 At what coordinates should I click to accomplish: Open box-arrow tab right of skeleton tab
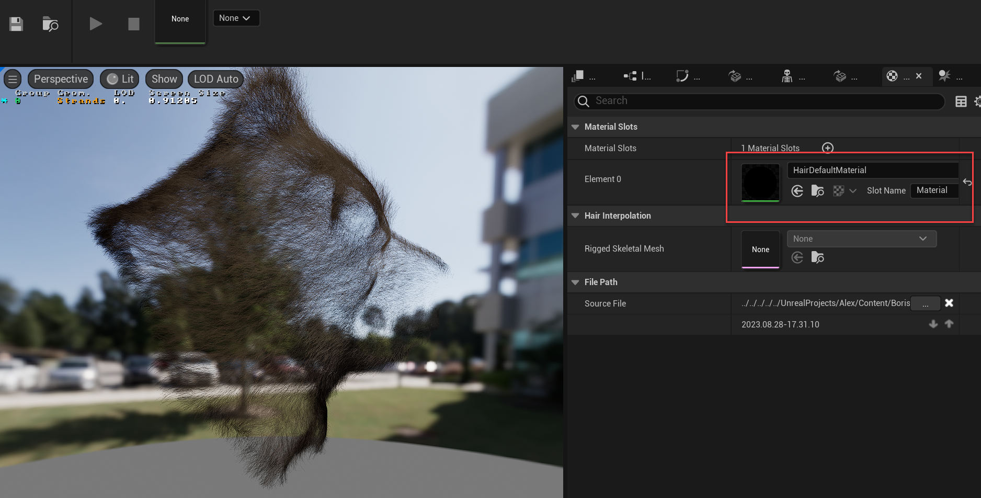click(x=845, y=76)
